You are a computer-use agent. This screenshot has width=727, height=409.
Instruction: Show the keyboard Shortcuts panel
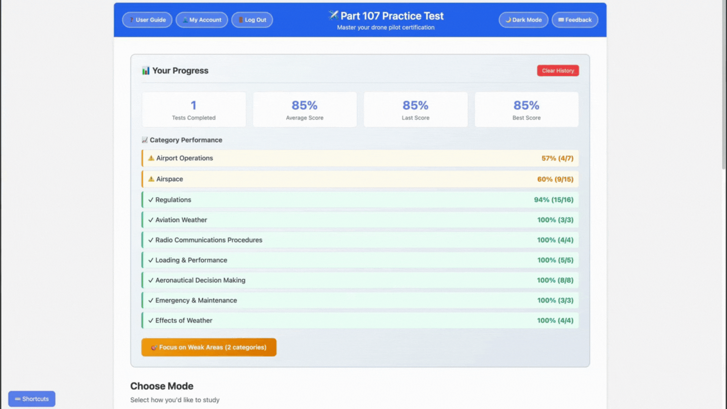(x=32, y=399)
